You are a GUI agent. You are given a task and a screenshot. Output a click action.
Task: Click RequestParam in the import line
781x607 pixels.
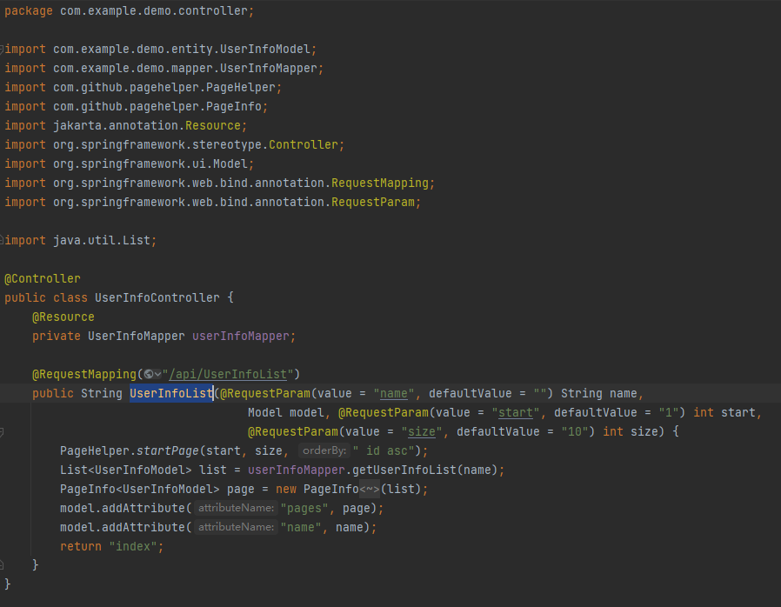(x=373, y=202)
